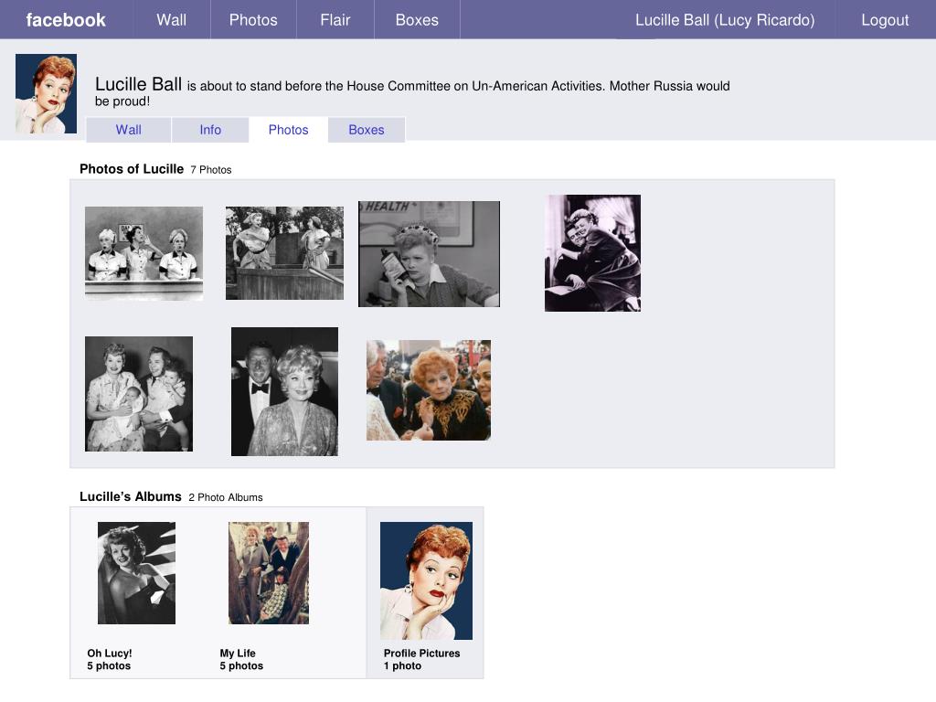Switch to the Boxes profile tab

click(x=366, y=130)
